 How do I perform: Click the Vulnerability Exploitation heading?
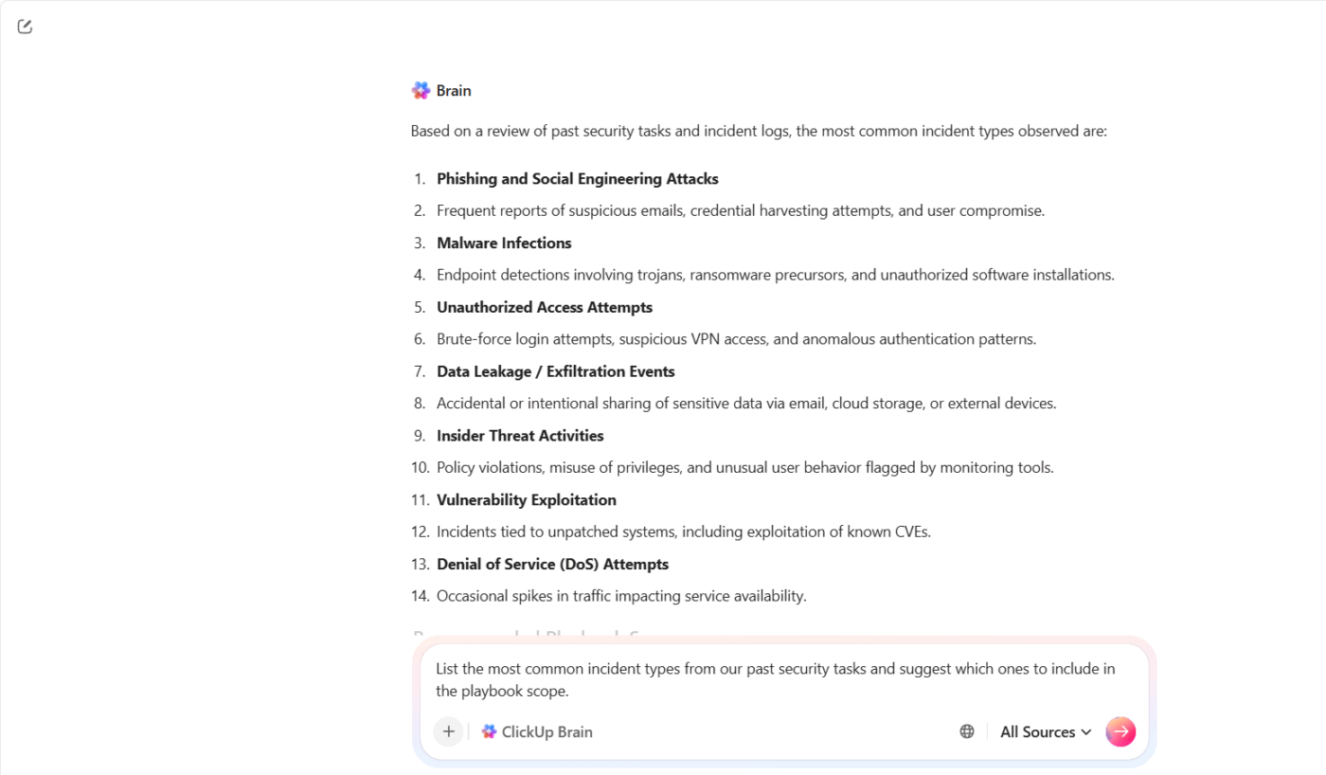526,500
